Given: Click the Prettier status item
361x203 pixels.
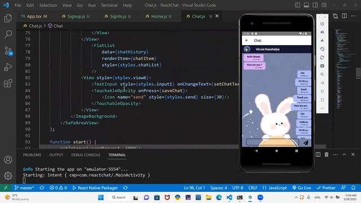Looking at the screenshot, I should (x=326, y=188).
